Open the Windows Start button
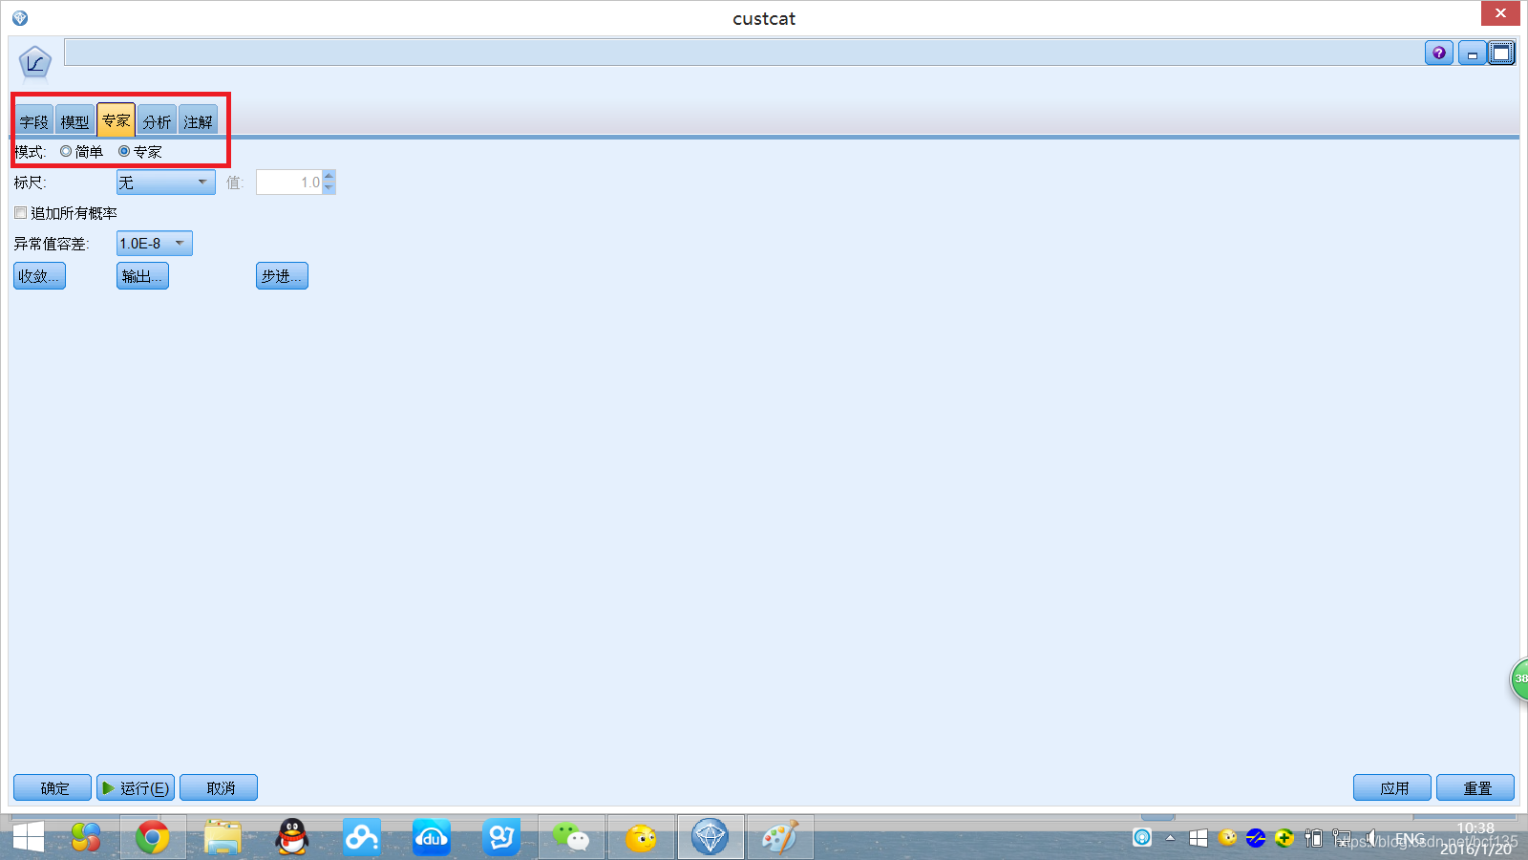The width and height of the screenshot is (1528, 860). coord(28,838)
